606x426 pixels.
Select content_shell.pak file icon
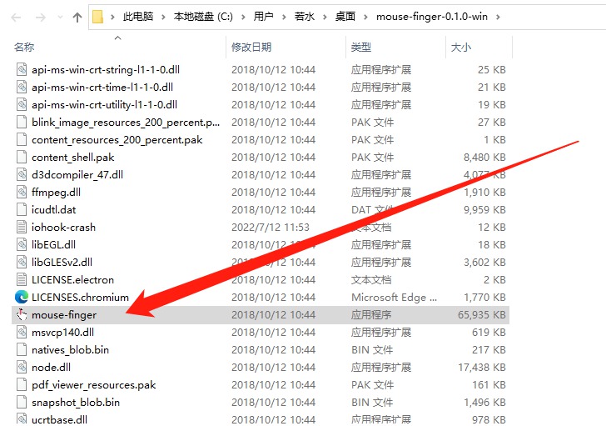(x=22, y=157)
